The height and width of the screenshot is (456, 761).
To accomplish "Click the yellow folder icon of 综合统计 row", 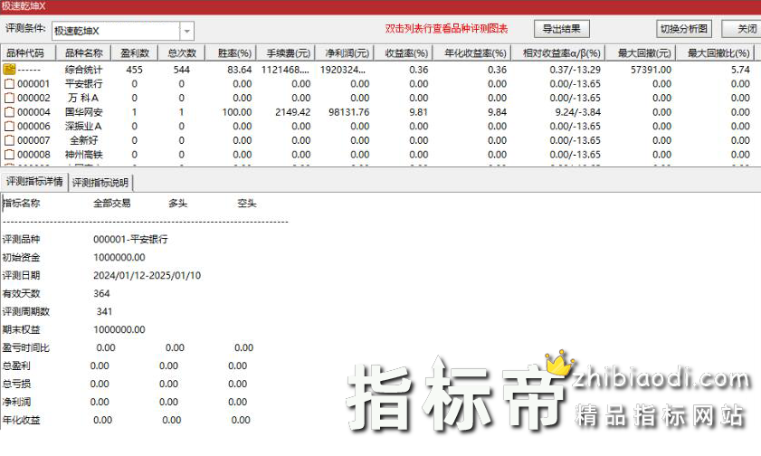I will coord(9,70).
